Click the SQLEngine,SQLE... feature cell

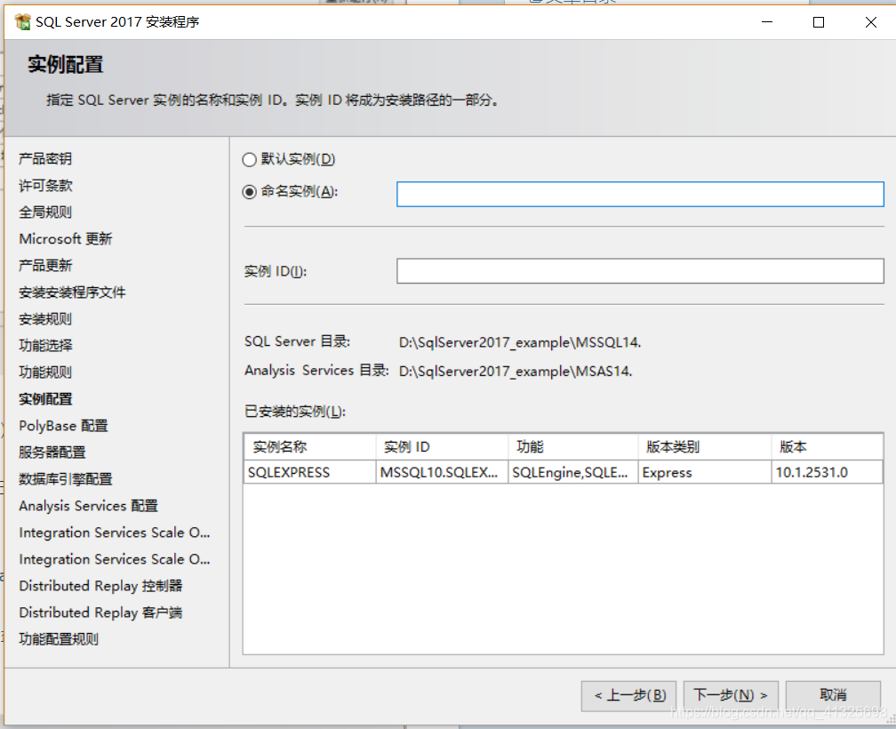(573, 472)
